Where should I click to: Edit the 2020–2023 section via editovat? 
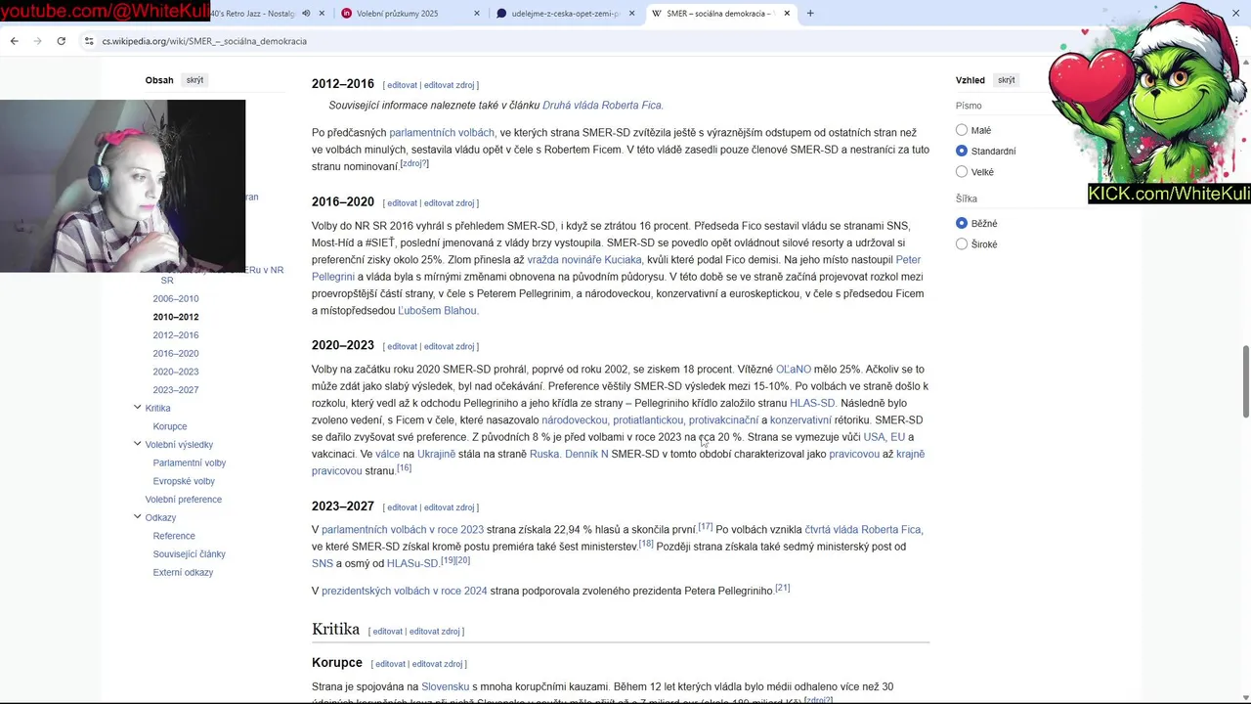(402, 347)
